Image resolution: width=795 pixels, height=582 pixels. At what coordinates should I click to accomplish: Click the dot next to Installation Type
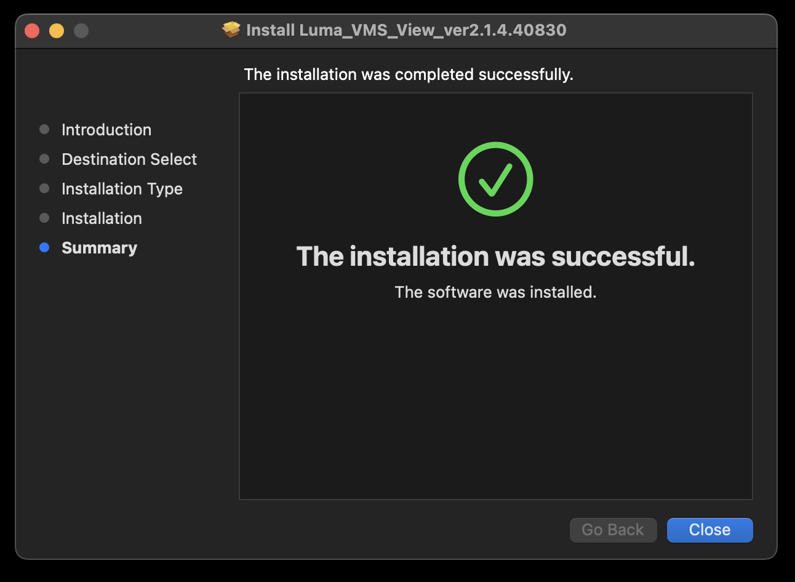(44, 188)
